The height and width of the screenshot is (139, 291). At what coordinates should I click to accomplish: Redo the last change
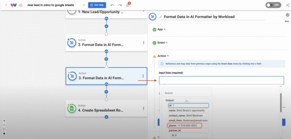[120, 5]
